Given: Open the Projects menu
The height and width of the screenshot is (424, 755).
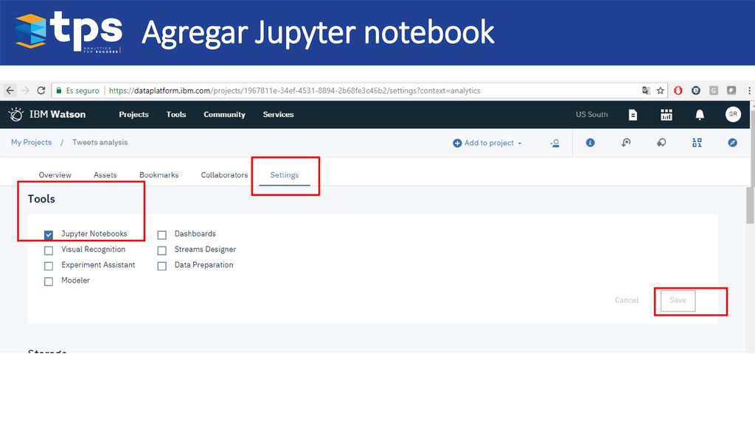Looking at the screenshot, I should (134, 114).
